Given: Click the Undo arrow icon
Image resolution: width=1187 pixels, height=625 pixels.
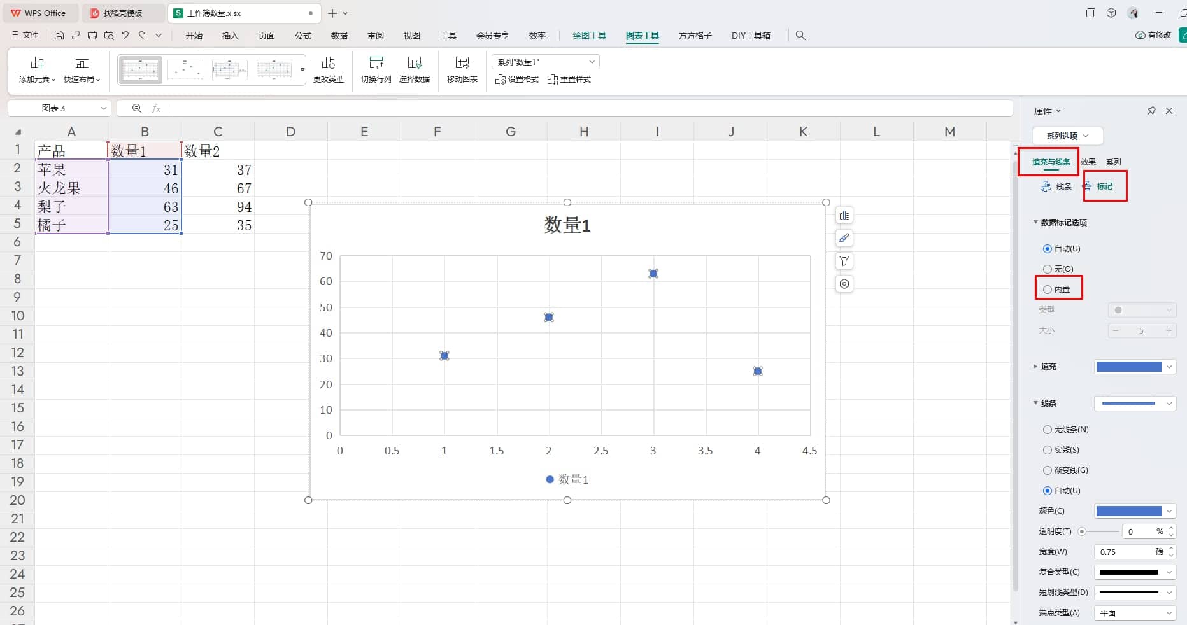Looking at the screenshot, I should tap(125, 35).
